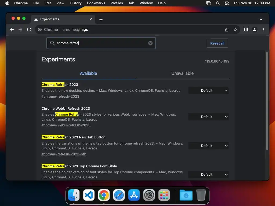Open System Settings from the Dock
275x206 pixels.
(149, 195)
